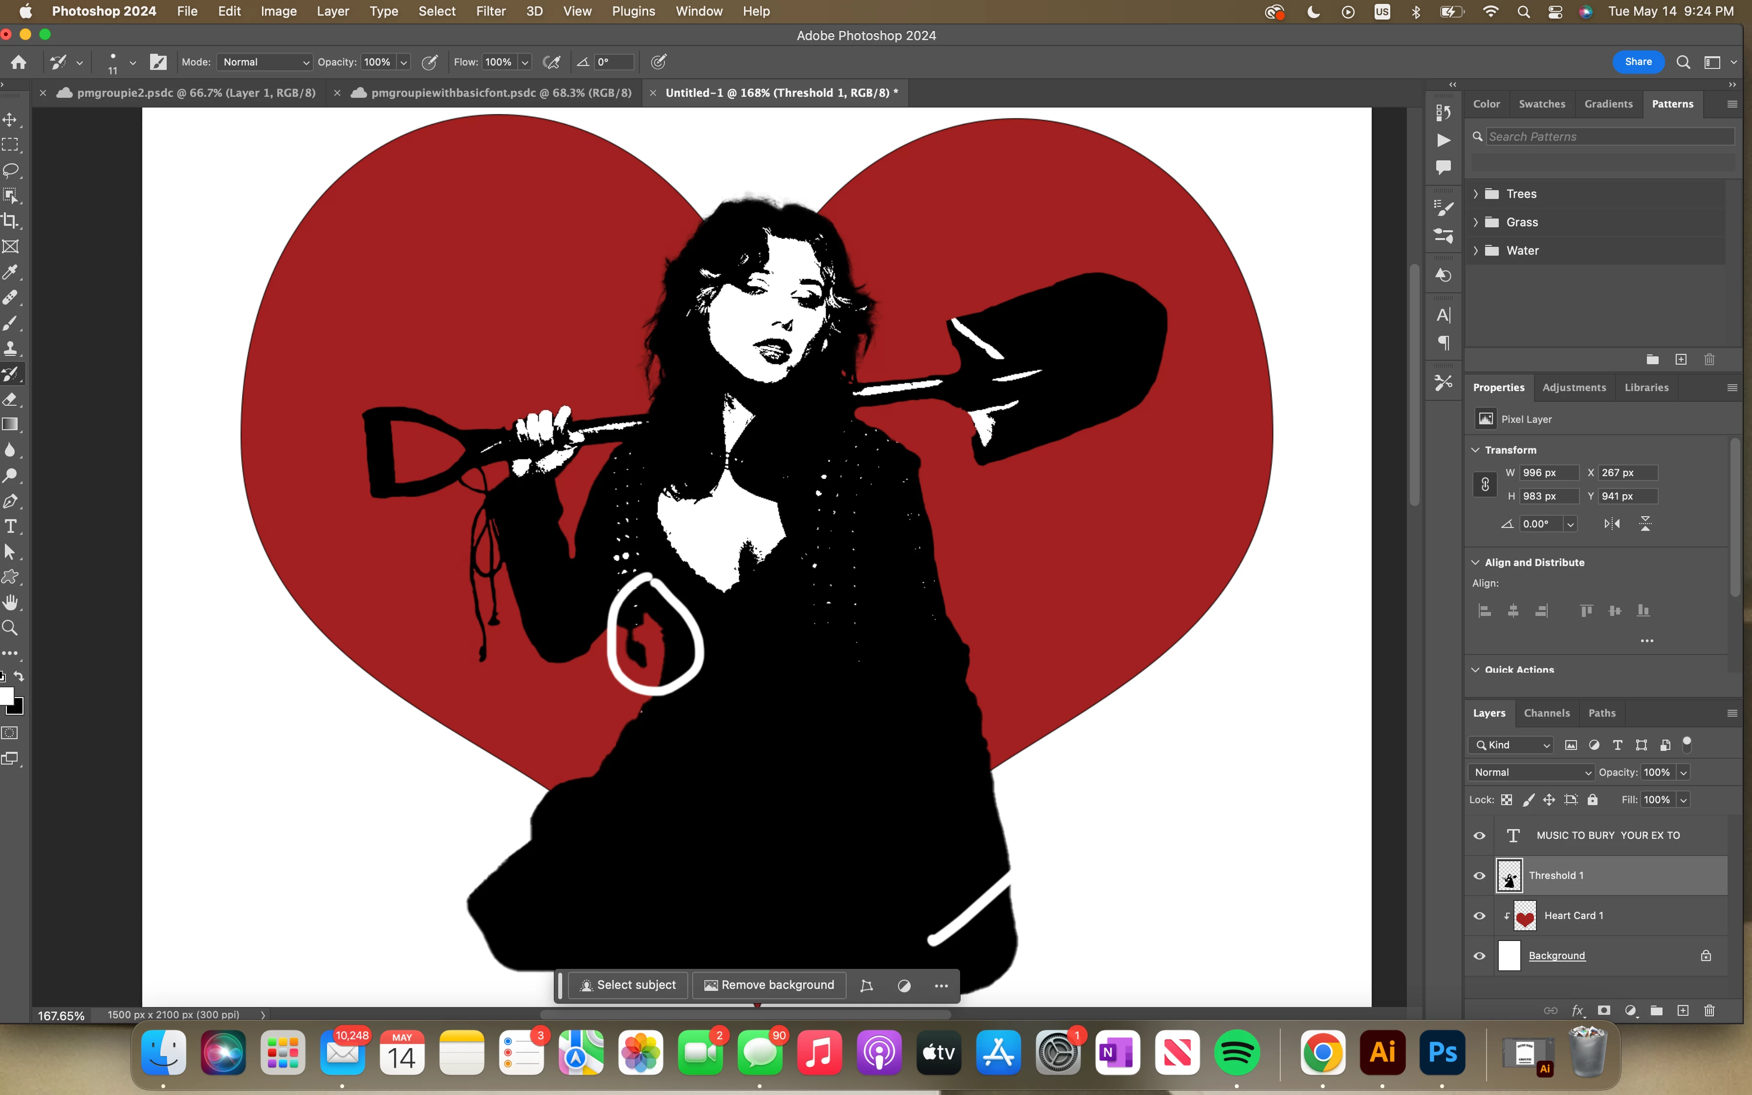Expand the Trees pattern folder
Viewport: 1752px width, 1095px height.
coord(1475,194)
